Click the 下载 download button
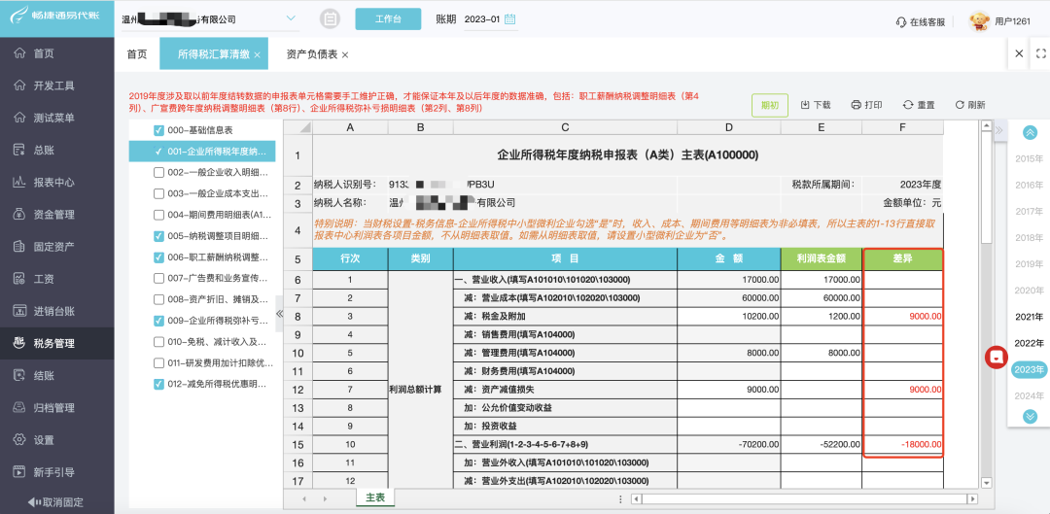The height and width of the screenshot is (514, 1050). coord(816,105)
